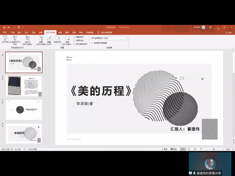
Task: Switch to slide sorter view in status bar
Action: pos(189,149)
